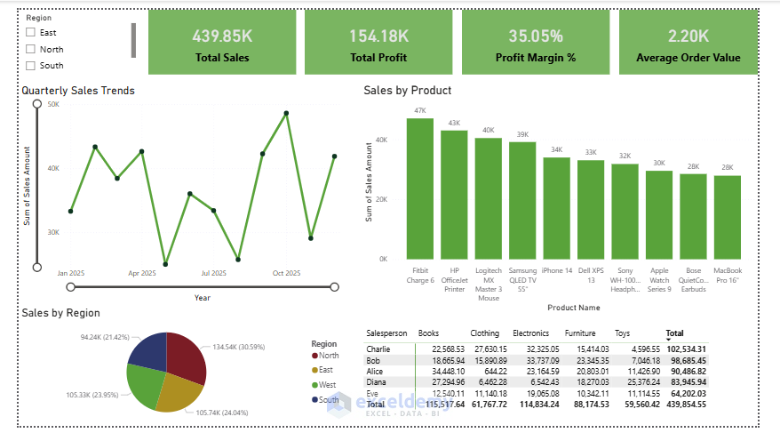Click the 105.74K (24.04%) pie label
Viewport: 780px width, 433px height.
[x=222, y=413]
